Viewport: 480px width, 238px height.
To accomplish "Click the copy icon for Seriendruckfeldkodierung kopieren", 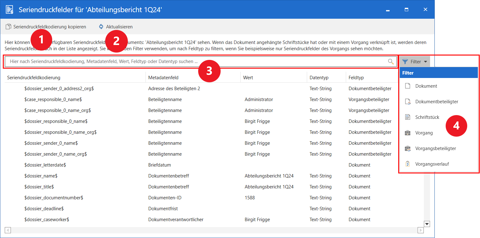I will click(8, 27).
